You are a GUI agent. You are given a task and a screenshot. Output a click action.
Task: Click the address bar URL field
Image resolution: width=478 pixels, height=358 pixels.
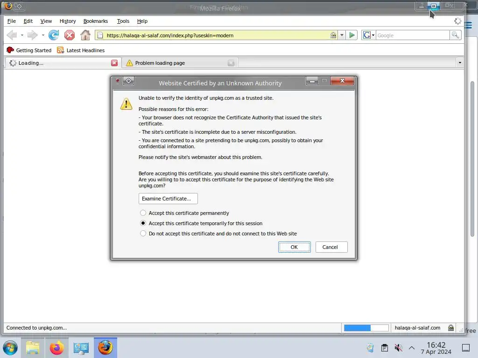[217, 35]
